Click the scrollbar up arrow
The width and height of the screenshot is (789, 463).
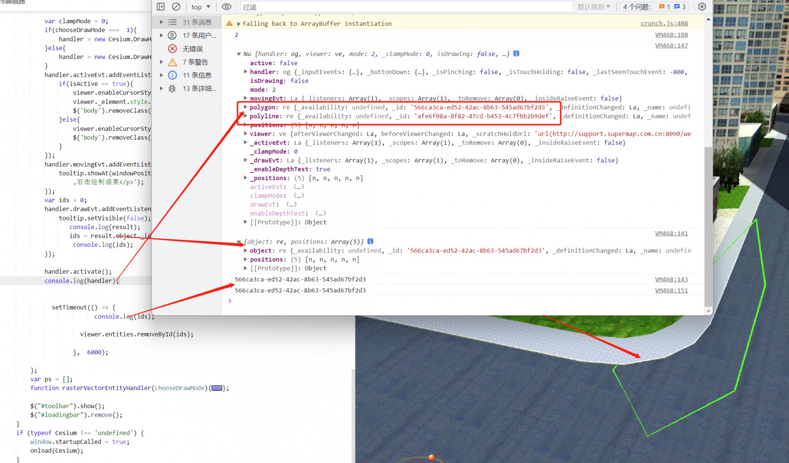tap(708, 20)
